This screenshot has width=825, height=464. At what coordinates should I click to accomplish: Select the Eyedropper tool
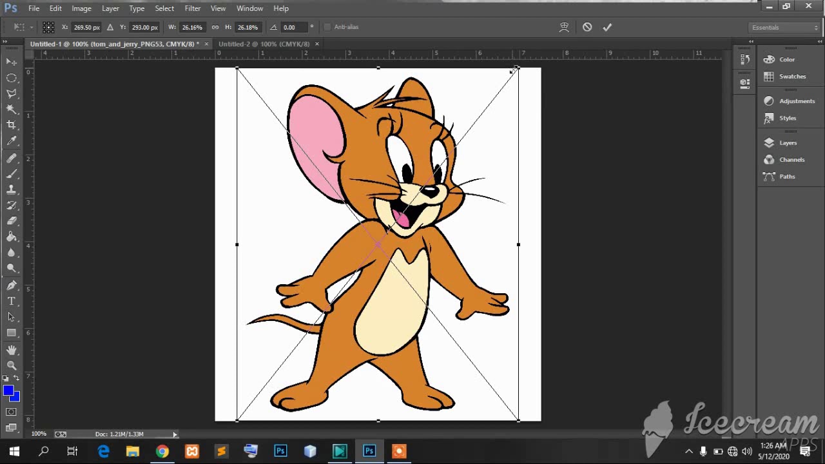coord(12,141)
